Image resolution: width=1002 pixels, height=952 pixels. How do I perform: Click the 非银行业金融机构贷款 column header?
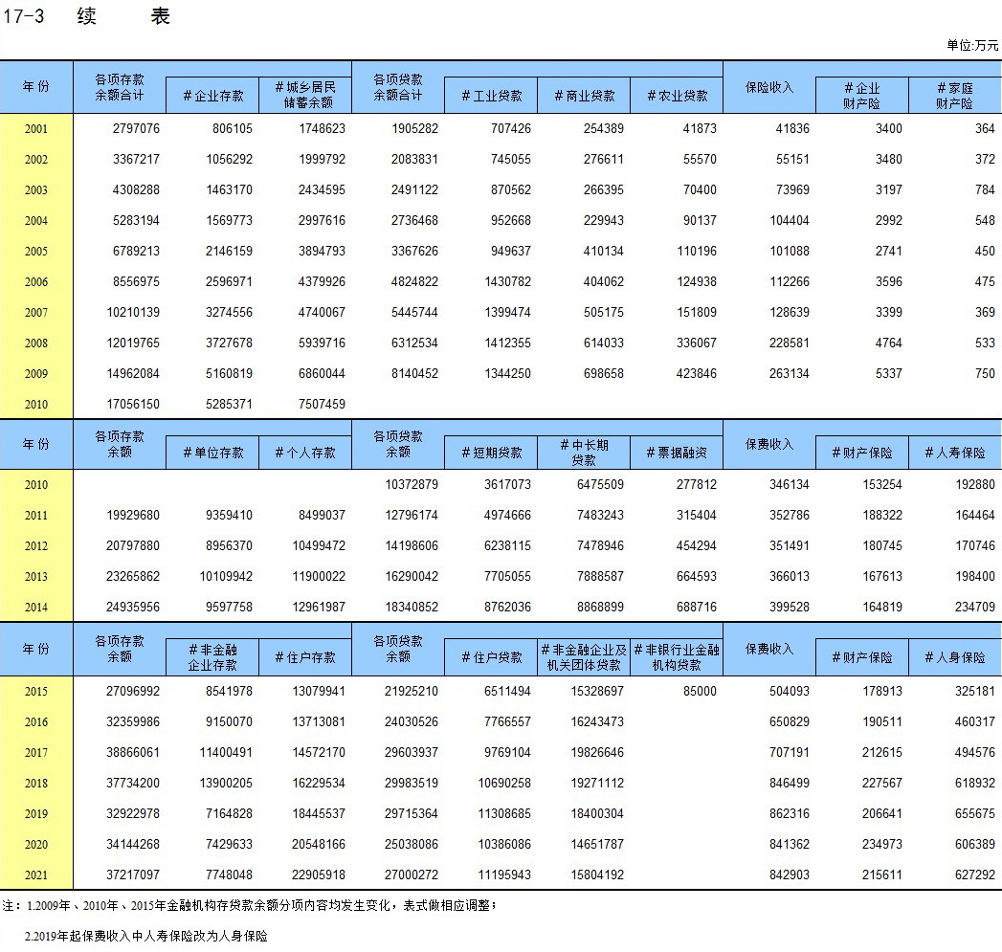click(x=677, y=657)
